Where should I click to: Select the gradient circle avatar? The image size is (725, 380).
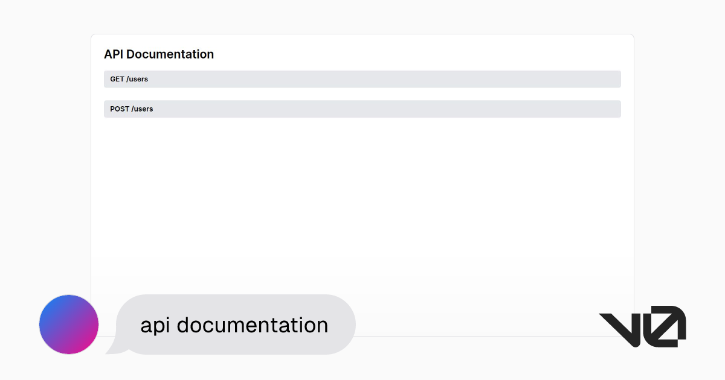(68, 325)
